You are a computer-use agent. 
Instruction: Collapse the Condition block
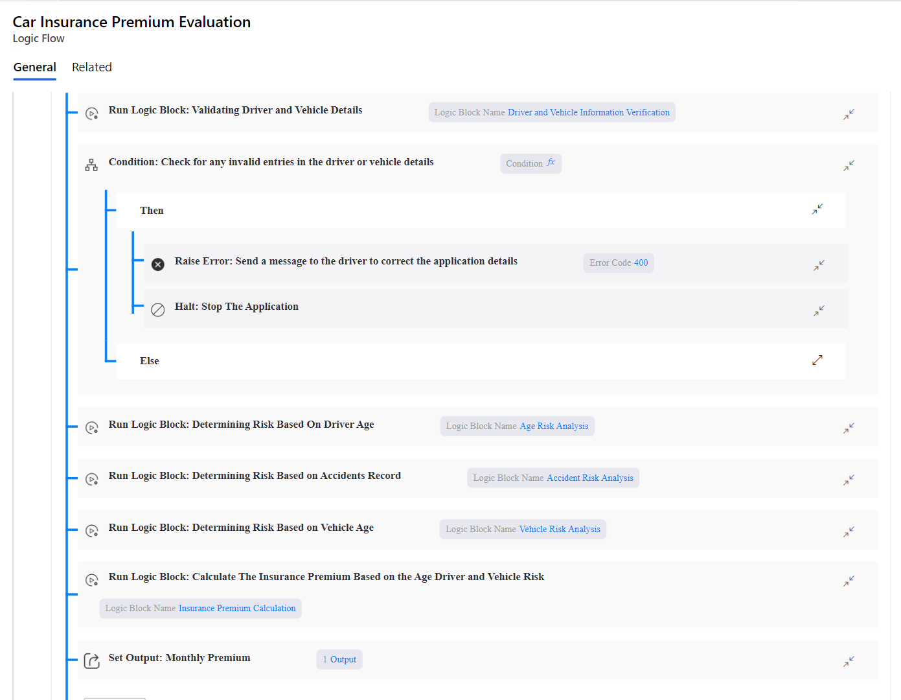849,165
